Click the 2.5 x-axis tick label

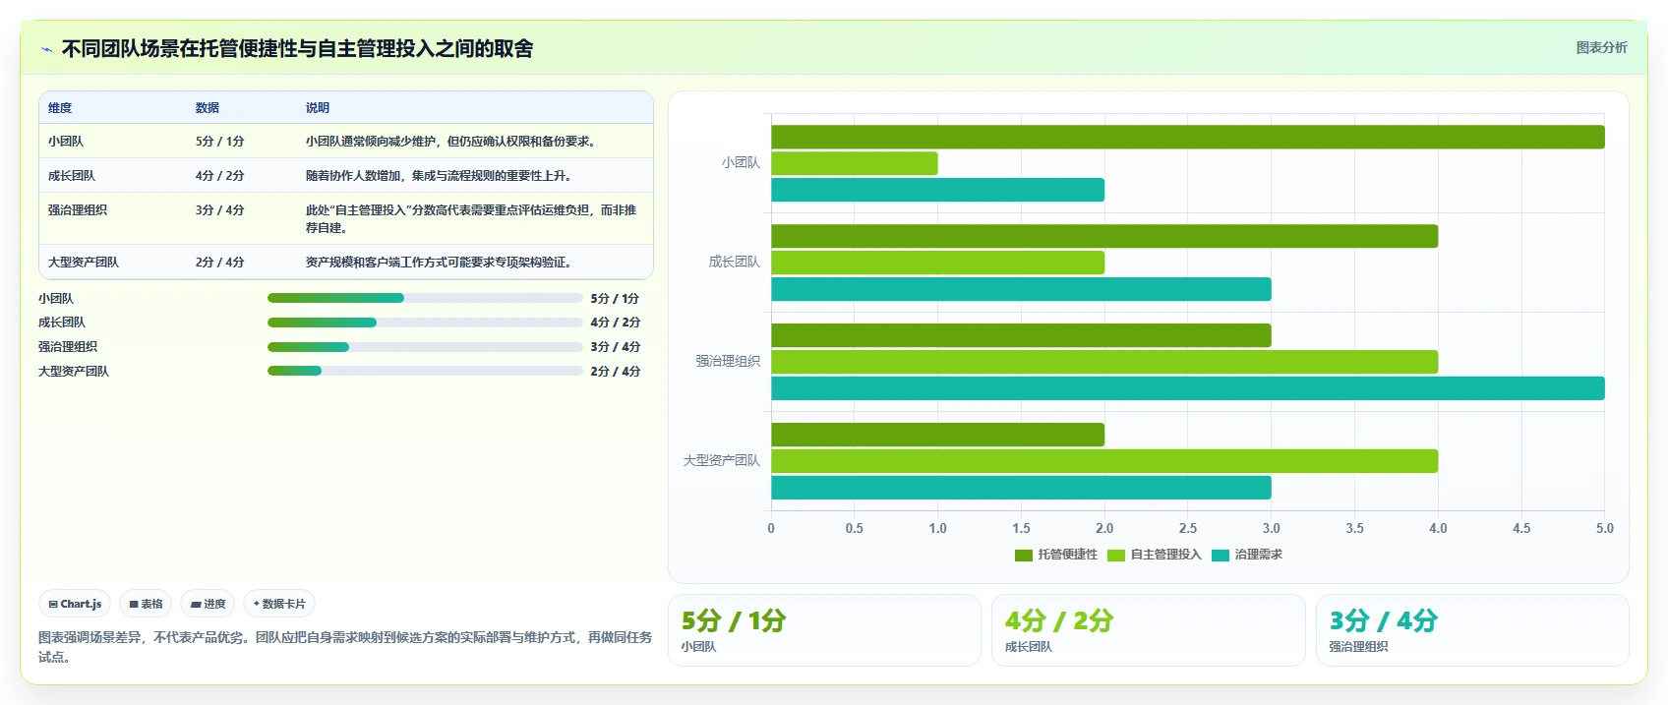(x=1188, y=528)
